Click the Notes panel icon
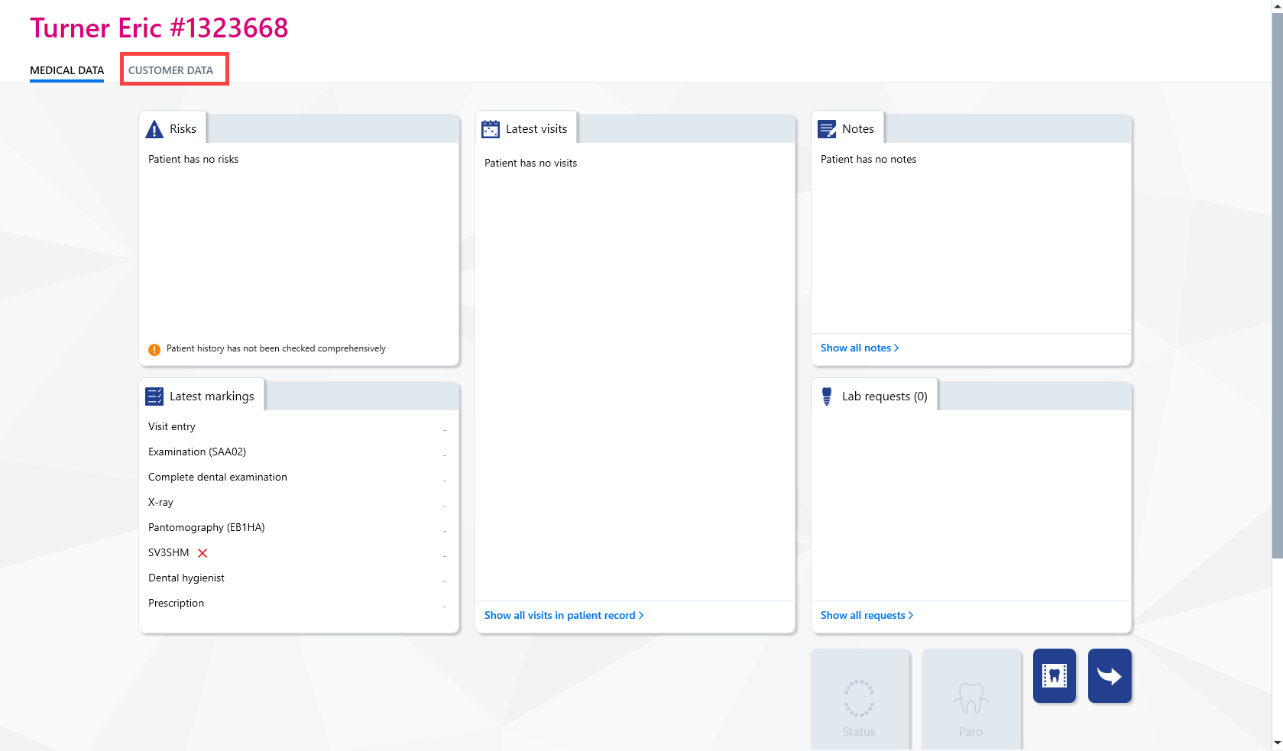Screen dimensions: 1283x751 click(x=827, y=129)
